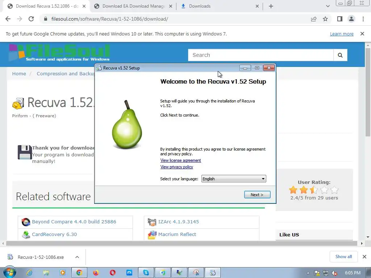Image resolution: width=371 pixels, height=278 pixels.
Task: Open the language dropdown showing English
Action: [234, 179]
